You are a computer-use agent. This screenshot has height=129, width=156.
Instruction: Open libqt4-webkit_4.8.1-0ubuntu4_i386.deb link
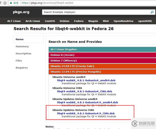[x=85, y=91]
